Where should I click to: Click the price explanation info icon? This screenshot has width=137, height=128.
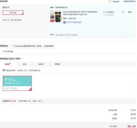click(110, 2)
